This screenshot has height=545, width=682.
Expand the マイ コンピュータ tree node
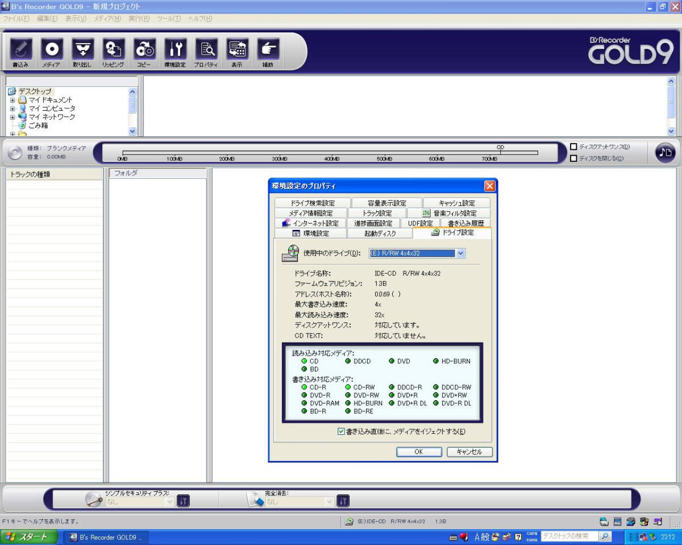[12, 108]
